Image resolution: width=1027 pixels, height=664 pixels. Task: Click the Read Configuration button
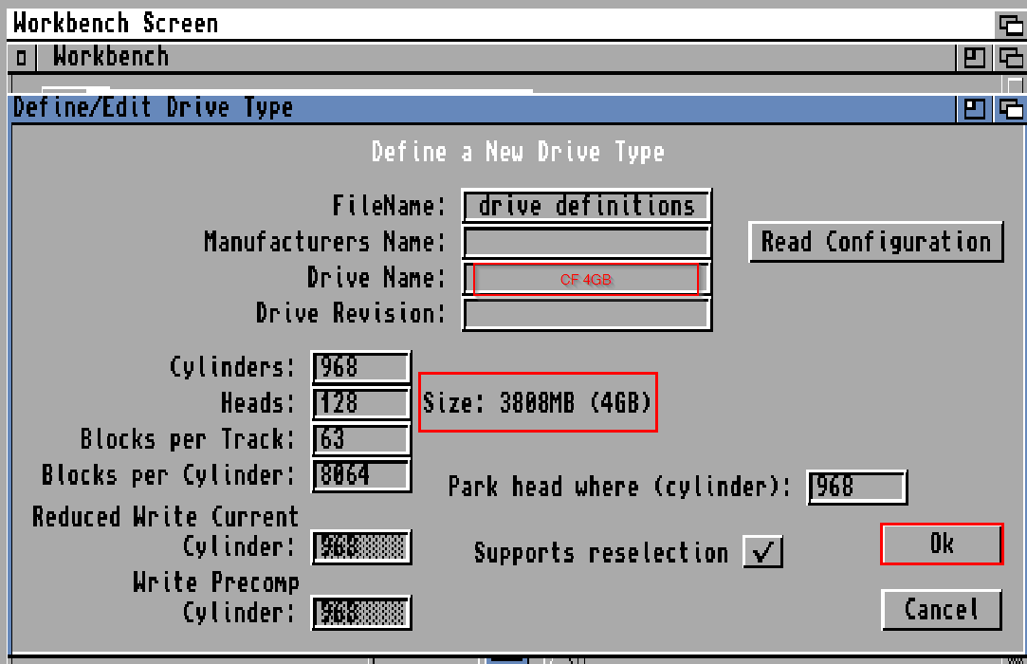[875, 242]
